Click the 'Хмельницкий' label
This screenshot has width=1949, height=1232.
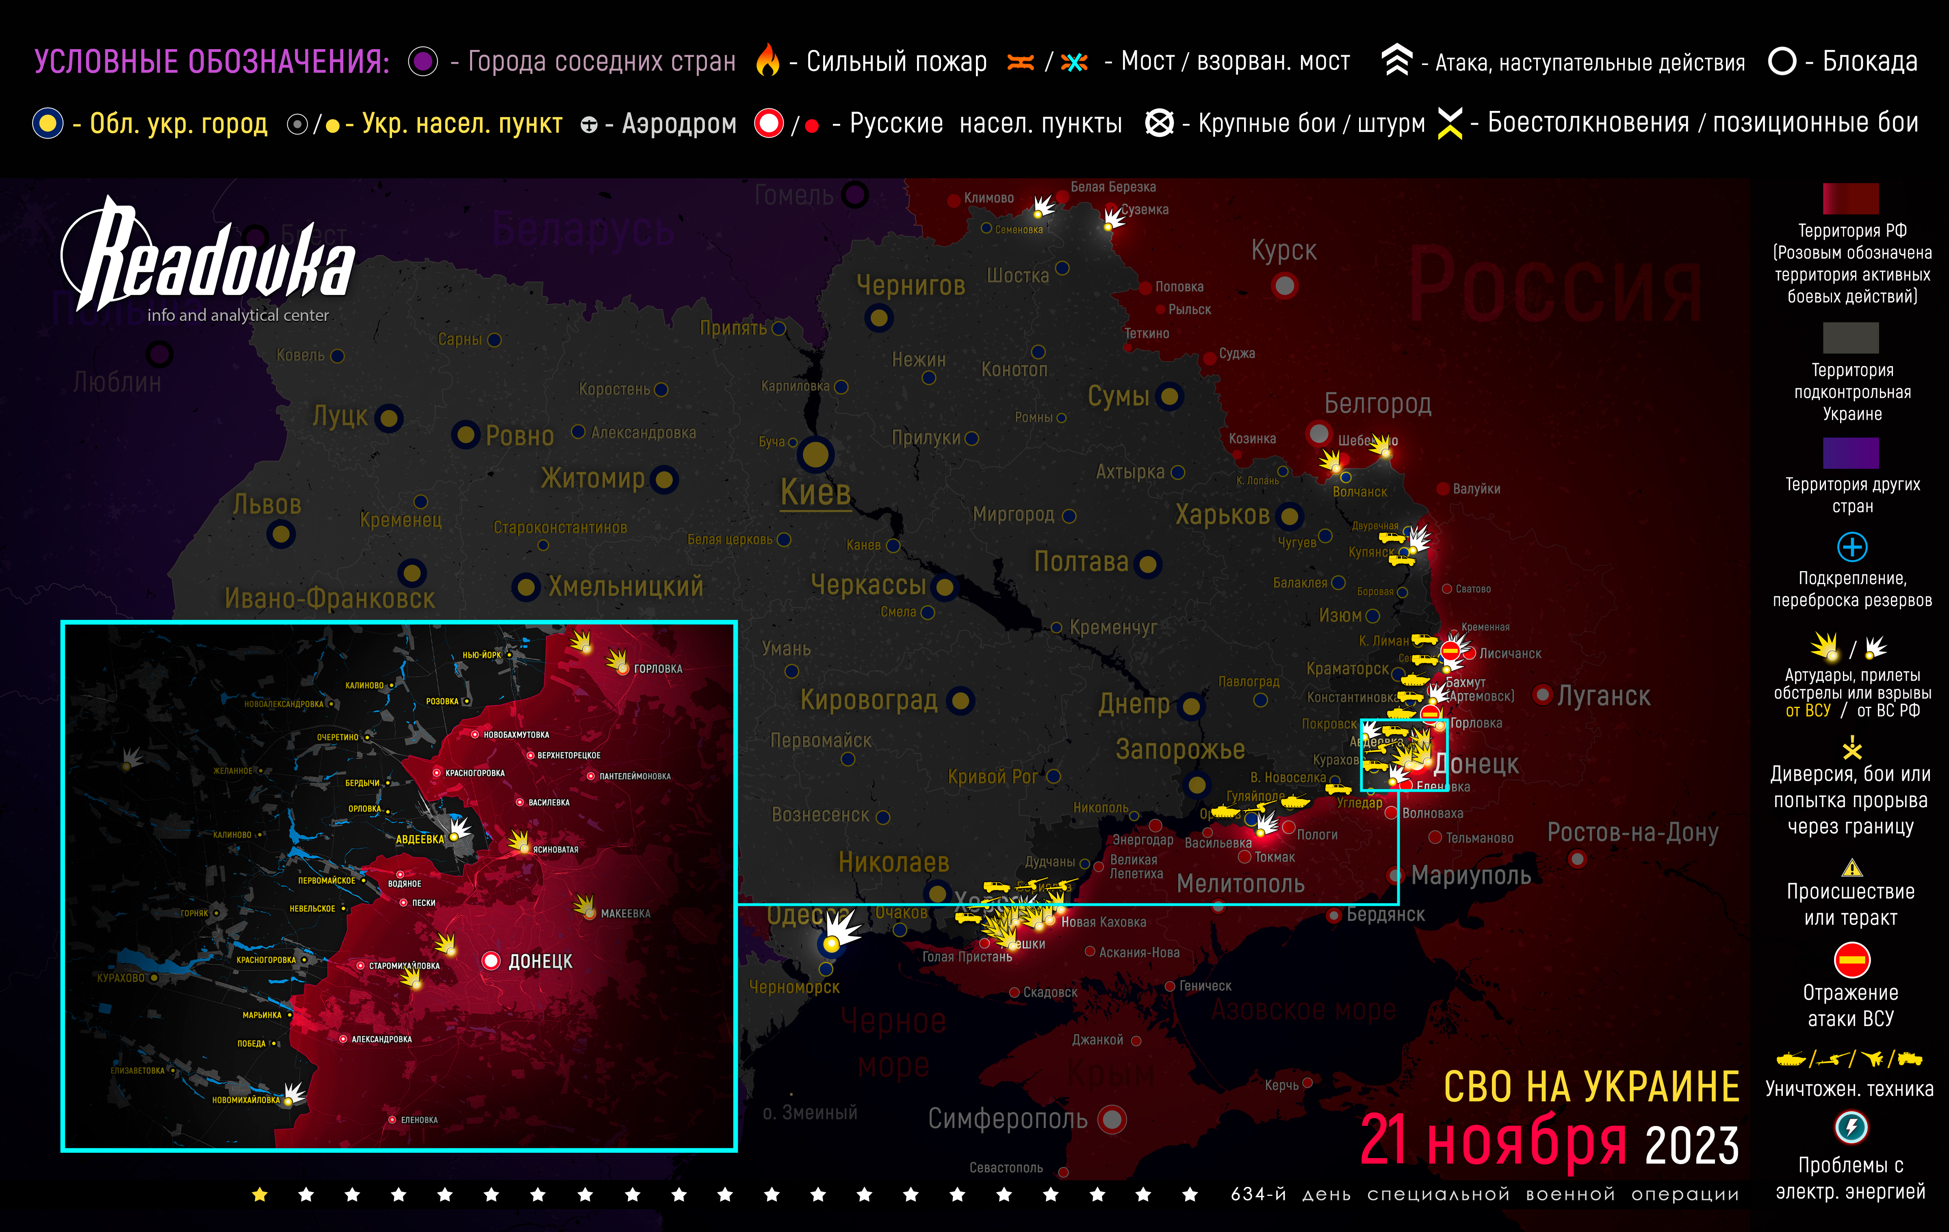coord(626,587)
